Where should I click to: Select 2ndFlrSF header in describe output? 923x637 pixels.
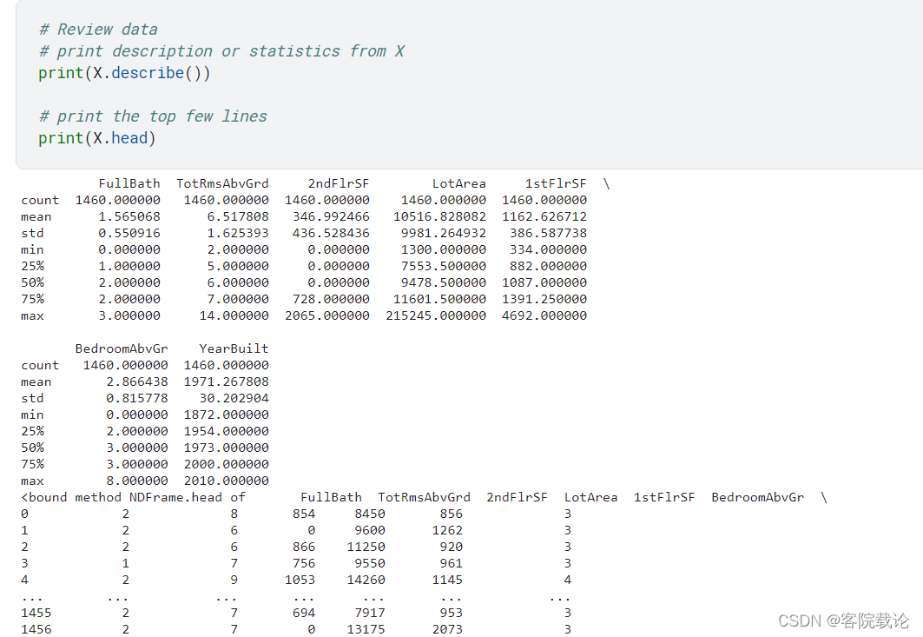(339, 184)
